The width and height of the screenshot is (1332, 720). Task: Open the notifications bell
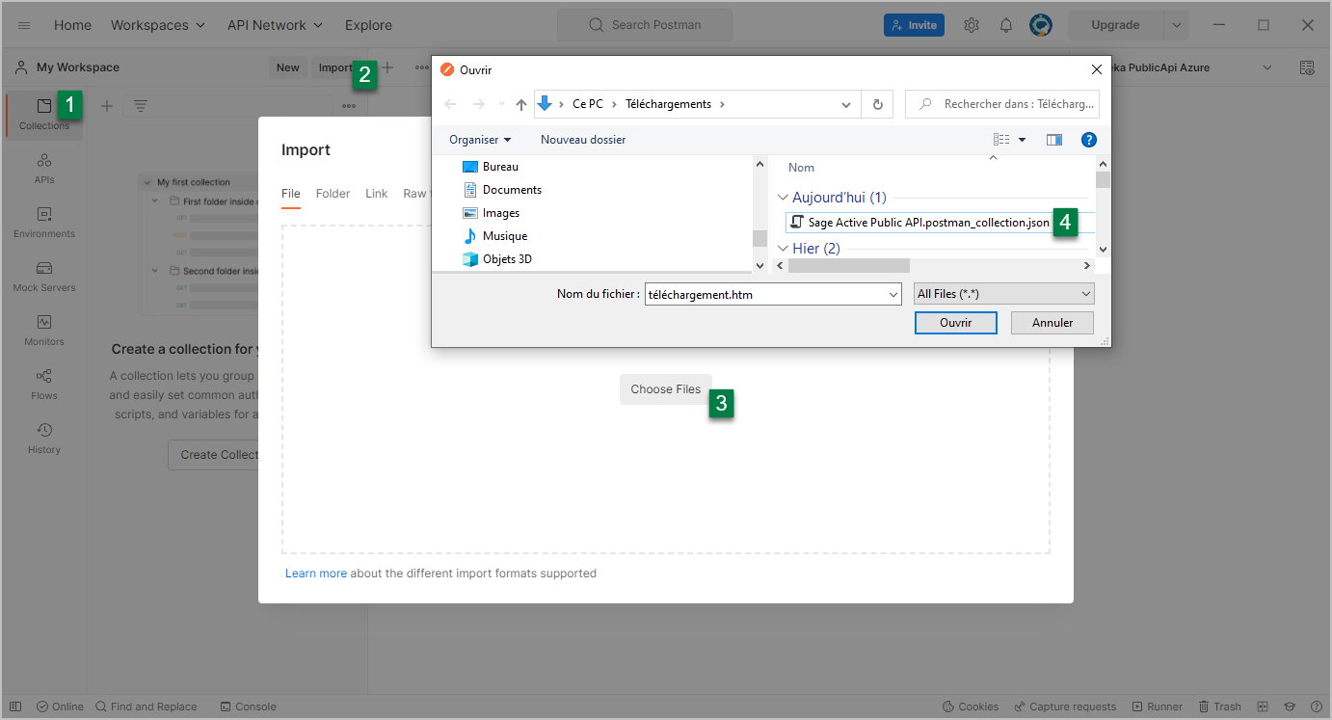1005,25
